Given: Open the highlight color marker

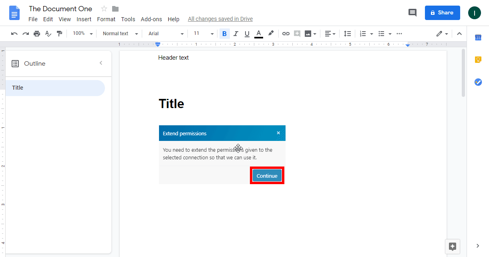Looking at the screenshot, I should click(271, 34).
